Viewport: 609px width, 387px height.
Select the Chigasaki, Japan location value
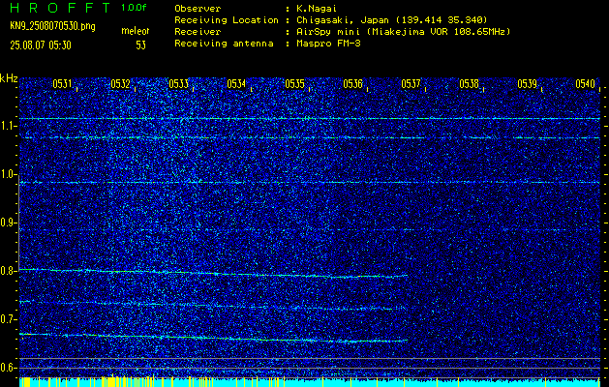(391, 20)
